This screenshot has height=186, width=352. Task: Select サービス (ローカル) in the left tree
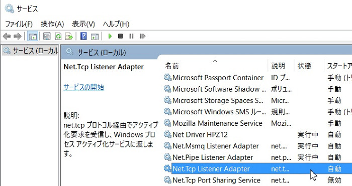31,51
